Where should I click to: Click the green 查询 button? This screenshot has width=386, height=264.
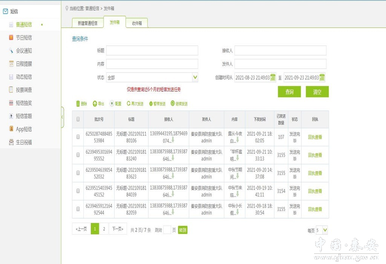click(x=289, y=92)
